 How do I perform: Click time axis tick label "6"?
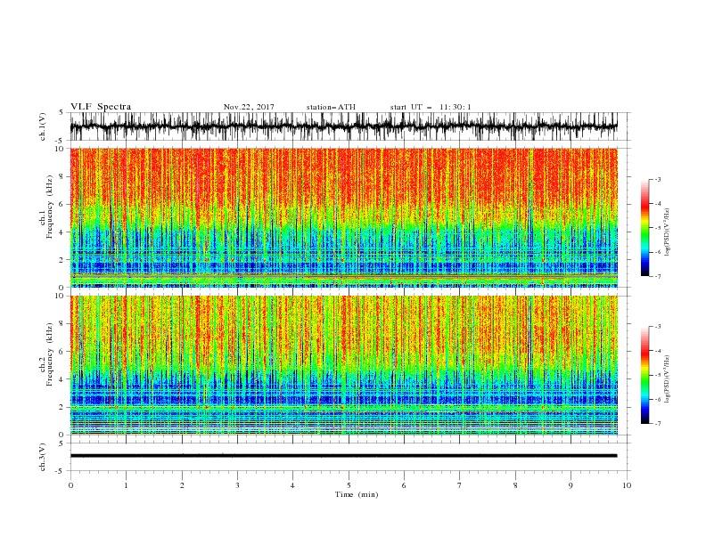[x=404, y=485]
